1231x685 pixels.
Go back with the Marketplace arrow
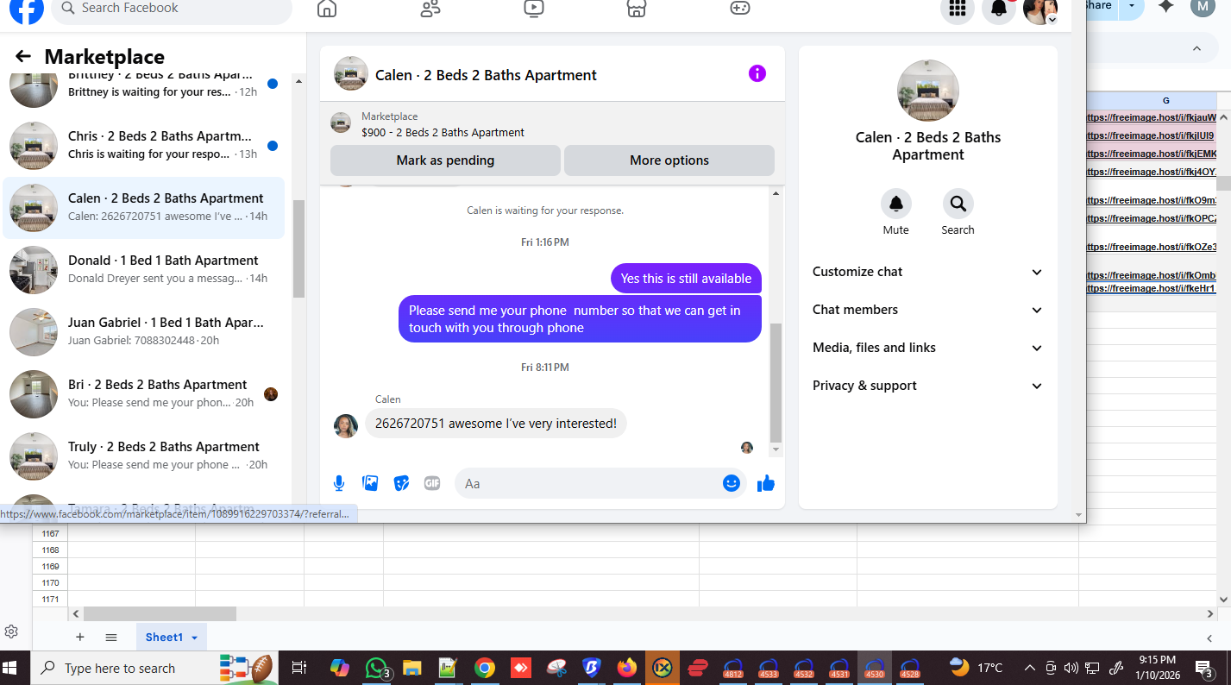(23, 57)
